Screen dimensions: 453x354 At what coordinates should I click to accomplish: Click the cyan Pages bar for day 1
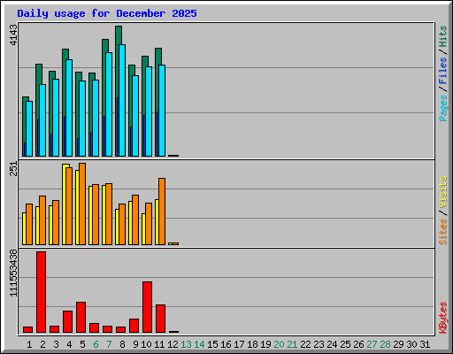pos(29,128)
